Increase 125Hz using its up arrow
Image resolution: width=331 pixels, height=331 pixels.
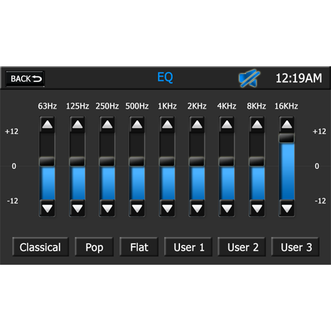point(77,124)
